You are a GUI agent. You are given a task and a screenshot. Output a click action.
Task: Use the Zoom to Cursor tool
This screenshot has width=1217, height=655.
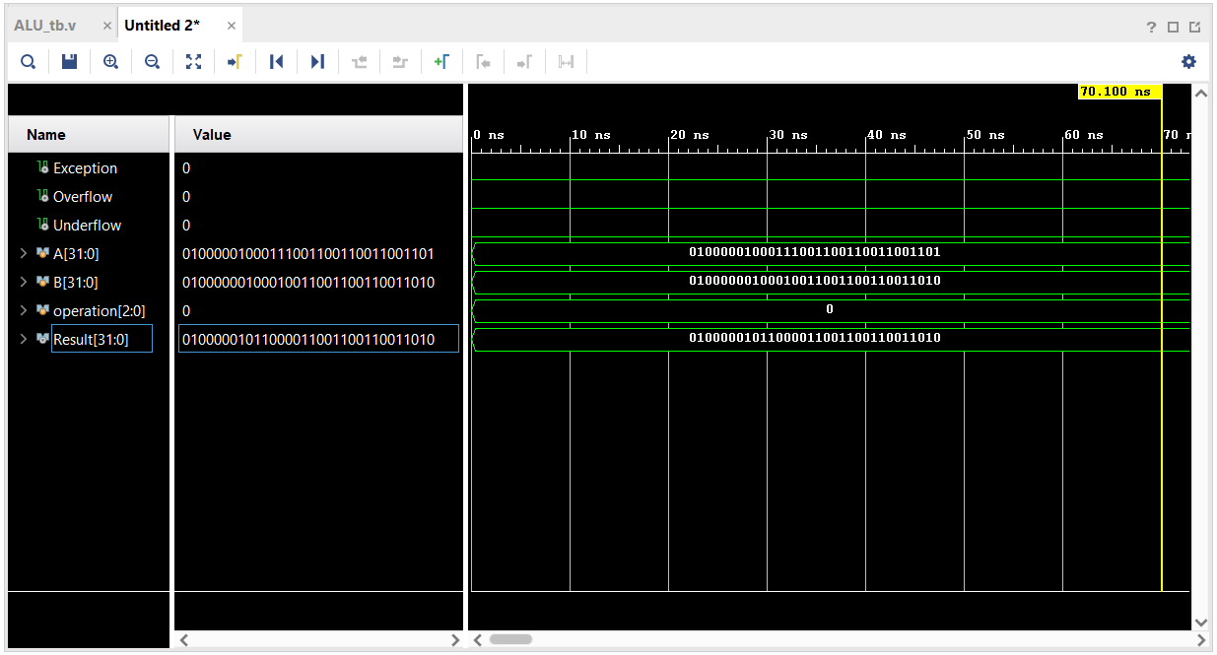(x=235, y=61)
